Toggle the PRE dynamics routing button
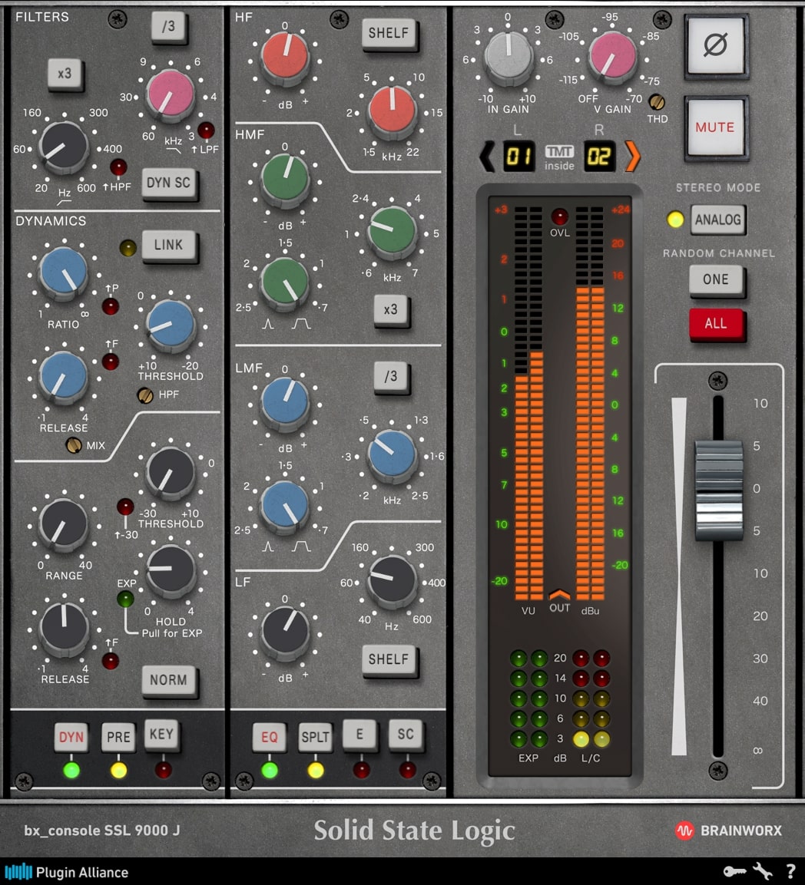The height and width of the screenshot is (885, 805). pos(118,737)
